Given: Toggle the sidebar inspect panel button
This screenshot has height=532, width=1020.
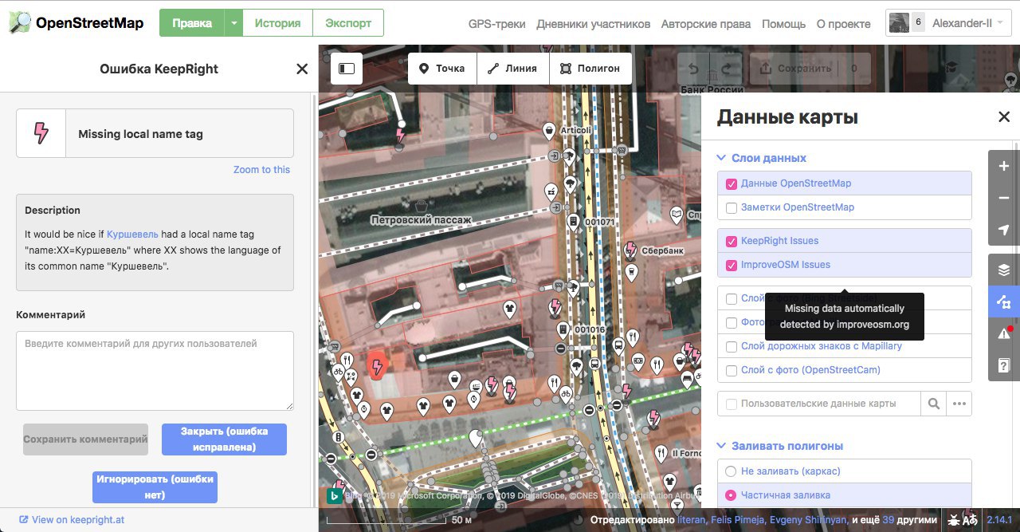Looking at the screenshot, I should tap(347, 69).
